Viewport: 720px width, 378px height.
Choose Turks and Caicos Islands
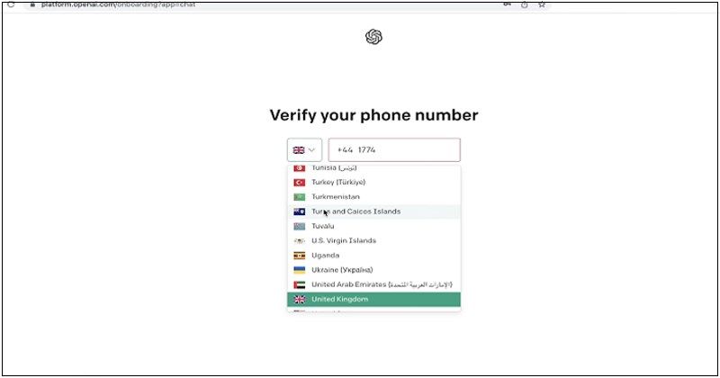[373, 211]
